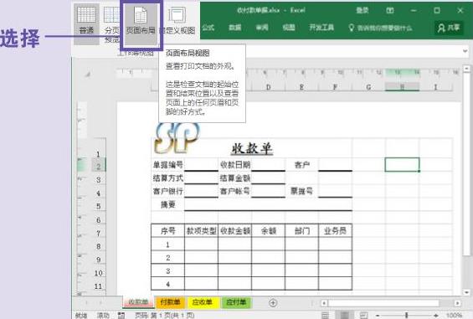Click the zoom slider handle in status bar
The height and width of the screenshot is (319, 473).
pyautogui.click(x=406, y=316)
